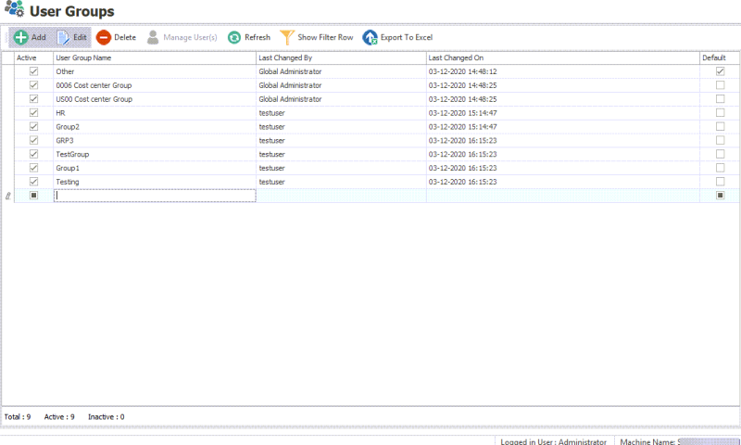This screenshot has width=741, height=445.
Task: Sort by Last Changed By column header
Action: point(340,57)
